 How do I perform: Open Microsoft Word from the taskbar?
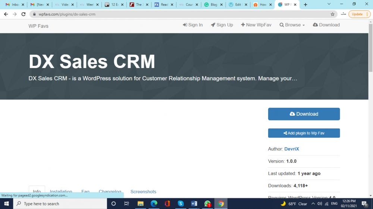194,203
